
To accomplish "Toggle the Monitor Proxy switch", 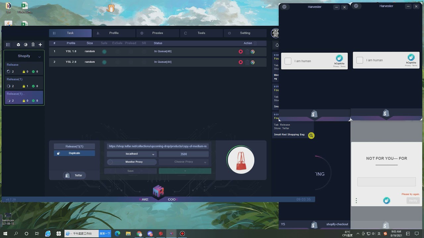I will 110,162.
